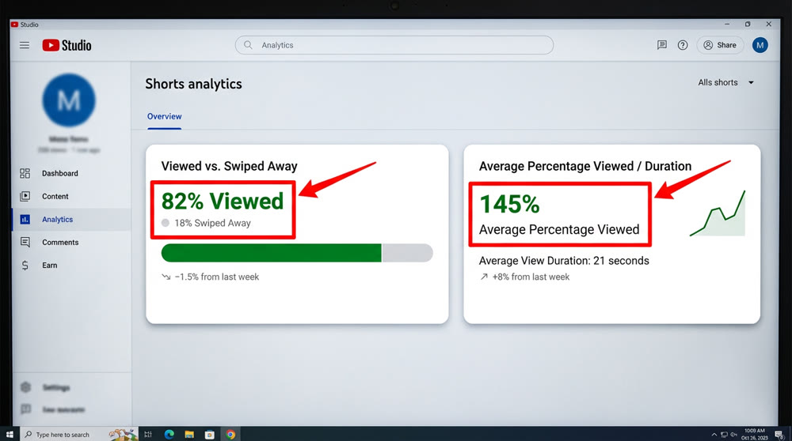This screenshot has width=792, height=441.
Task: Minimize the Studio window
Action: coord(727,24)
